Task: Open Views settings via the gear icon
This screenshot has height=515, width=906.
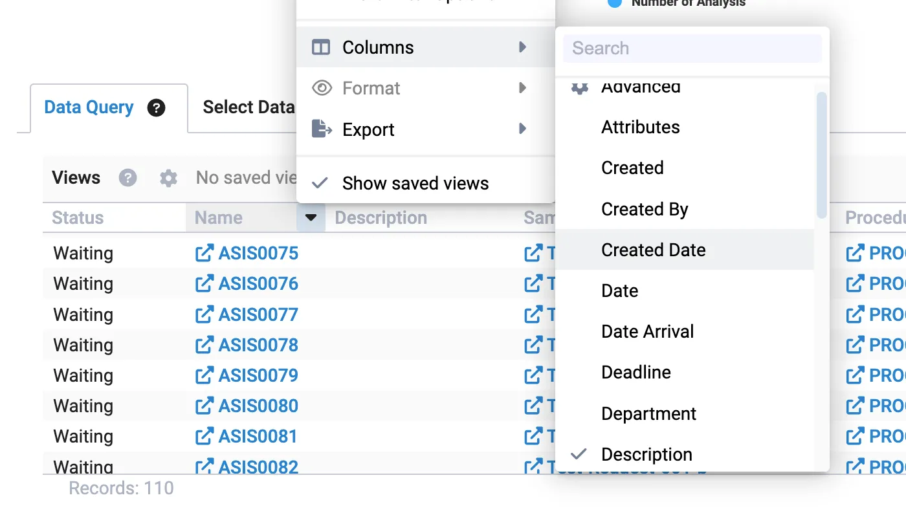Action: pos(168,177)
